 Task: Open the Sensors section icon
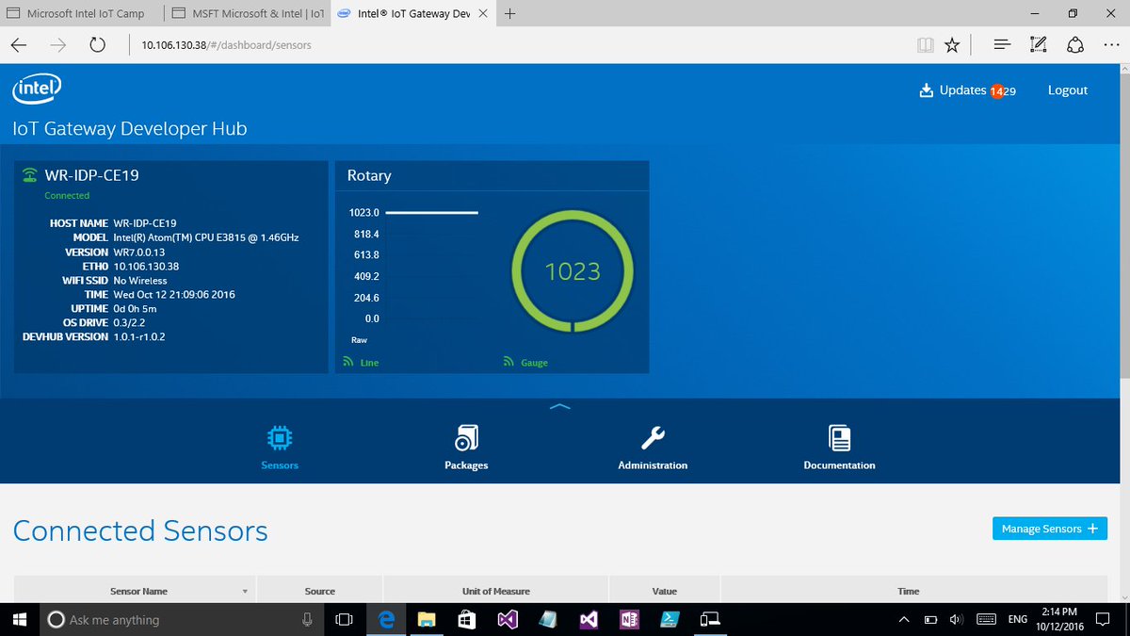[280, 438]
